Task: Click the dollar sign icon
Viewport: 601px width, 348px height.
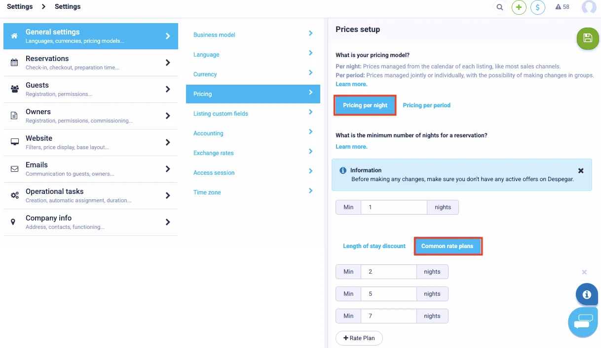Action: [x=537, y=7]
